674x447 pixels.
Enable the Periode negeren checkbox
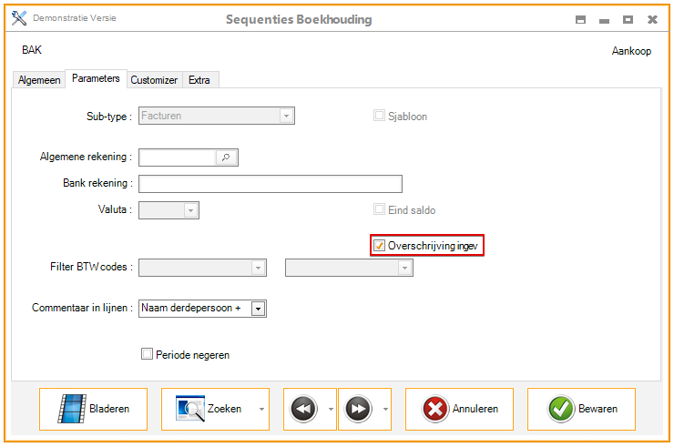click(147, 354)
